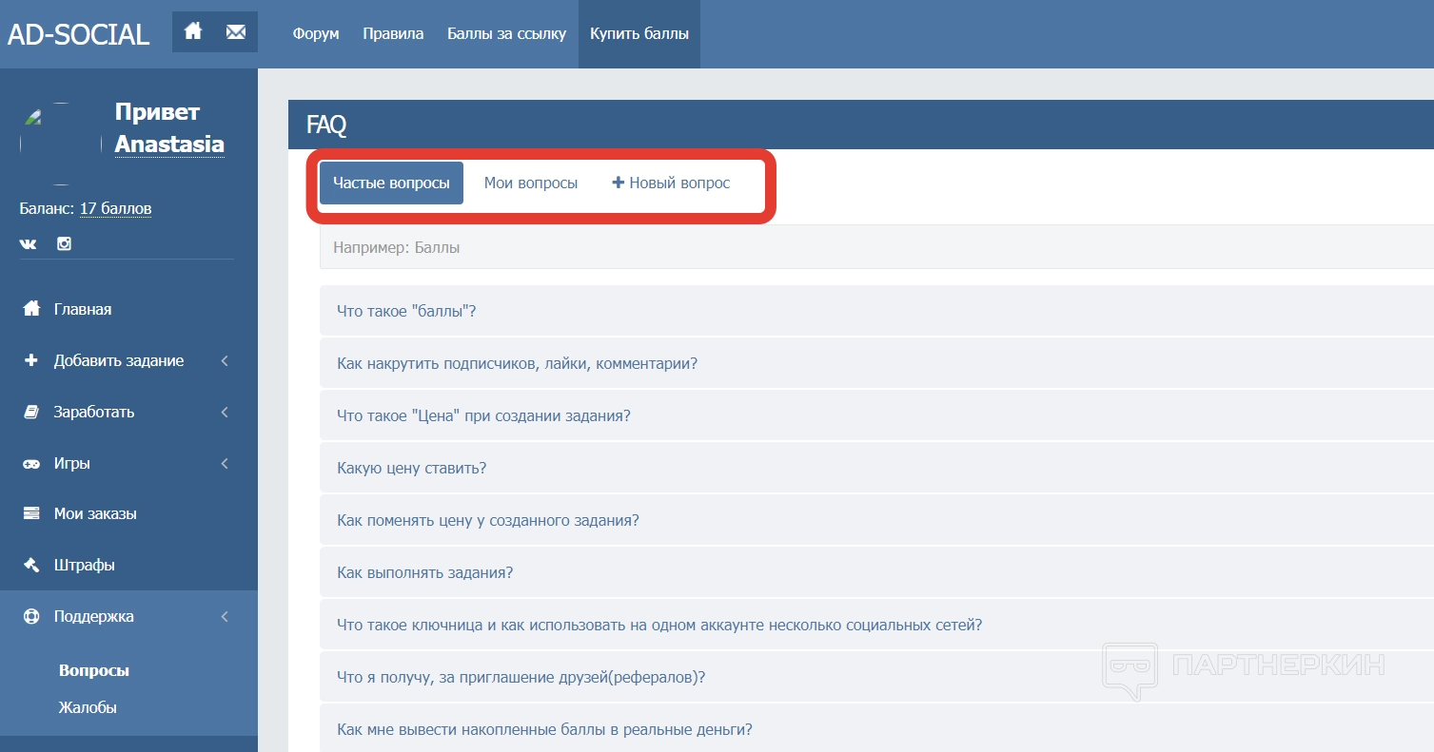Click the home icon in top bar
The width and height of the screenshot is (1434, 752).
[x=193, y=32]
